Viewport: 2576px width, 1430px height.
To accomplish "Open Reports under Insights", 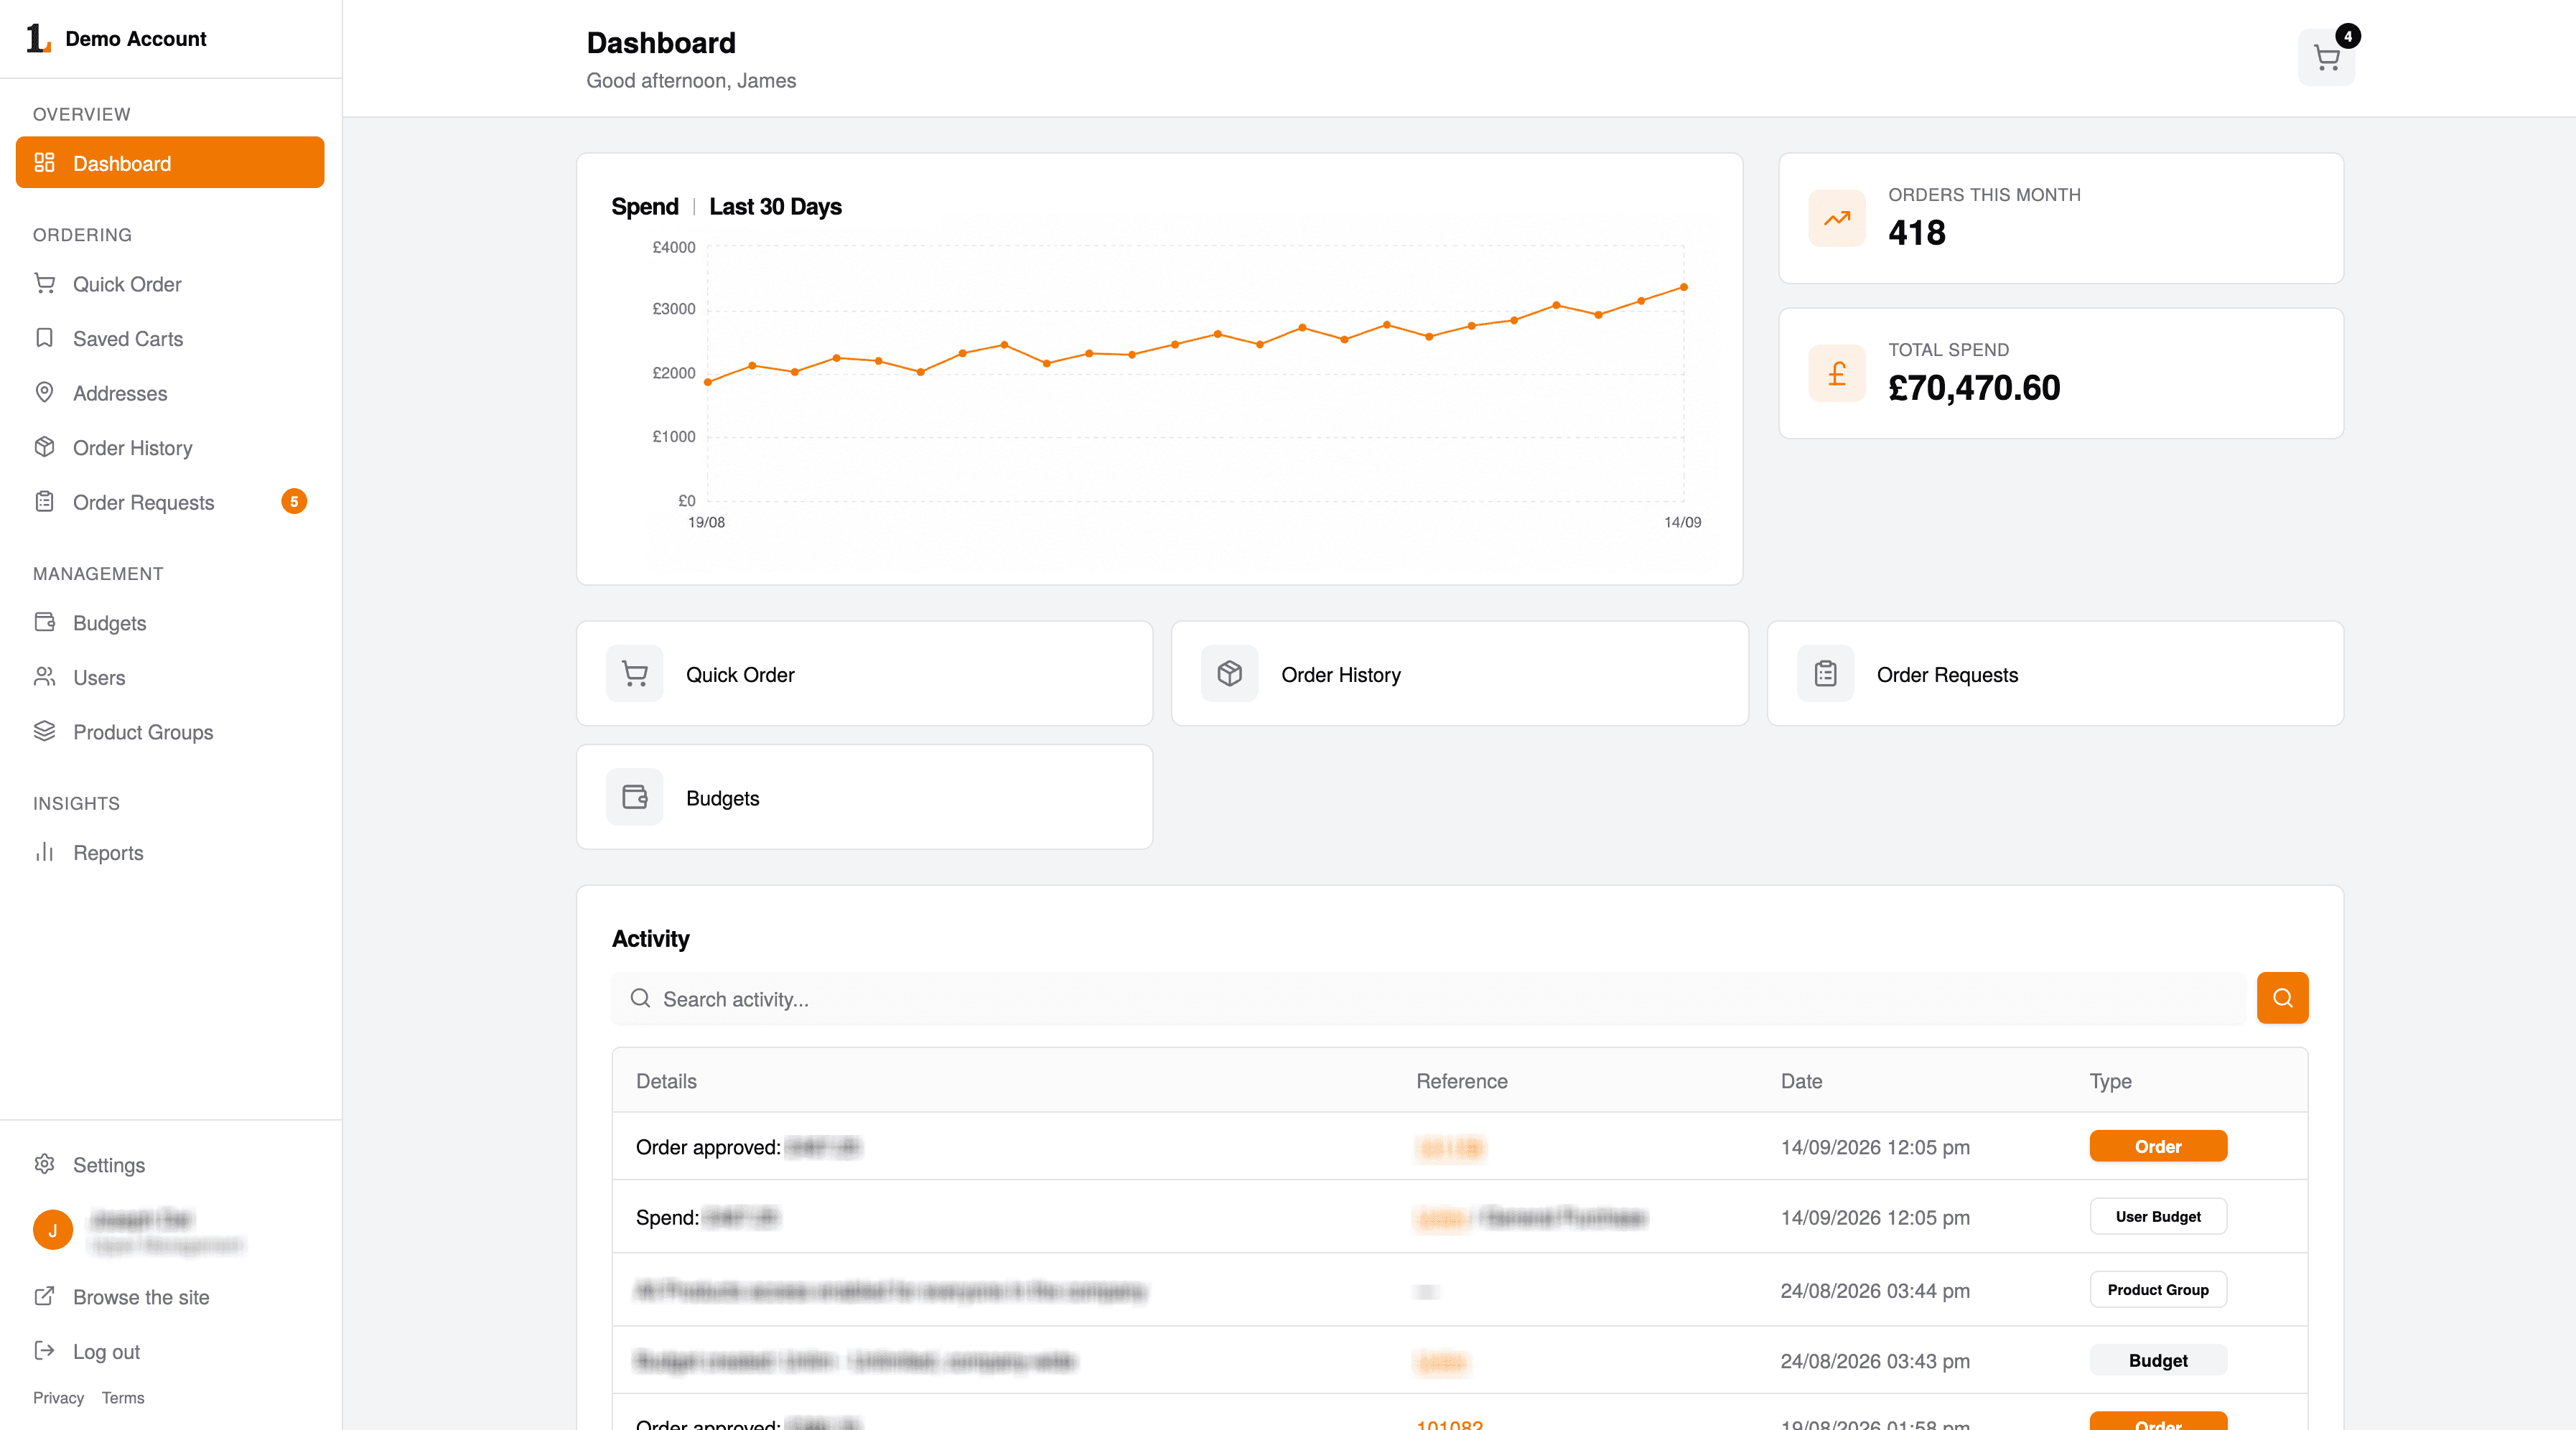I will pos(108,852).
